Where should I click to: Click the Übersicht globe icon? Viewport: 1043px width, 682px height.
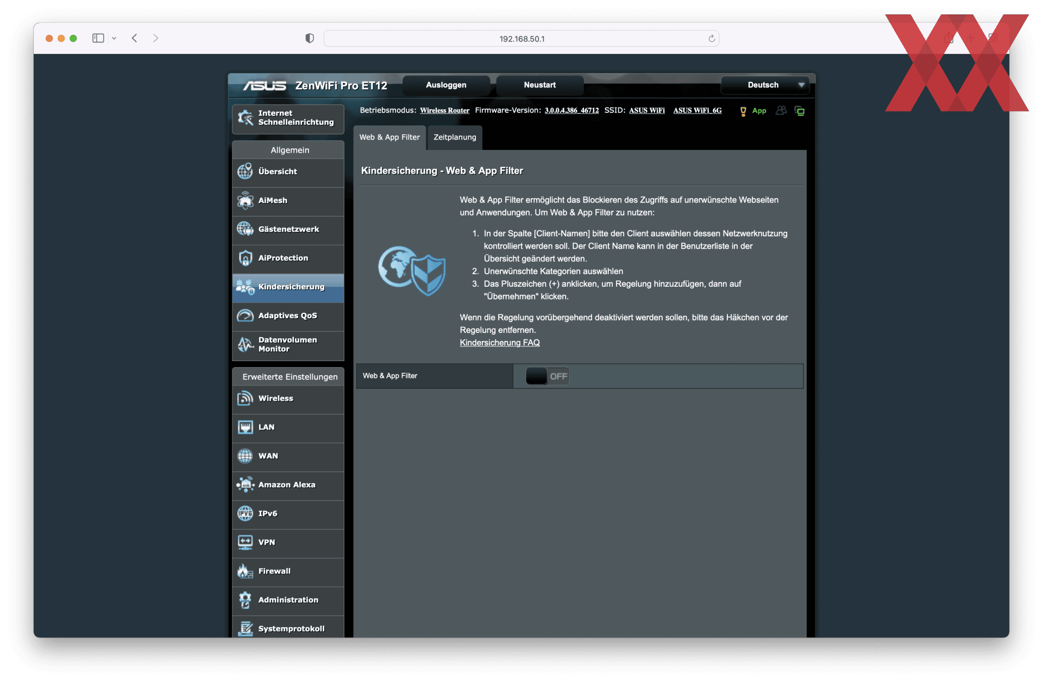[245, 172]
